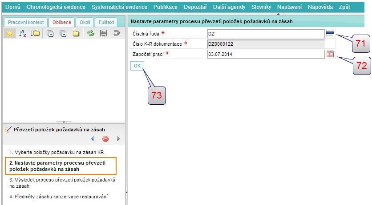Click the gray undo arrow icon
The width and height of the screenshot is (372, 205).
[117, 33]
